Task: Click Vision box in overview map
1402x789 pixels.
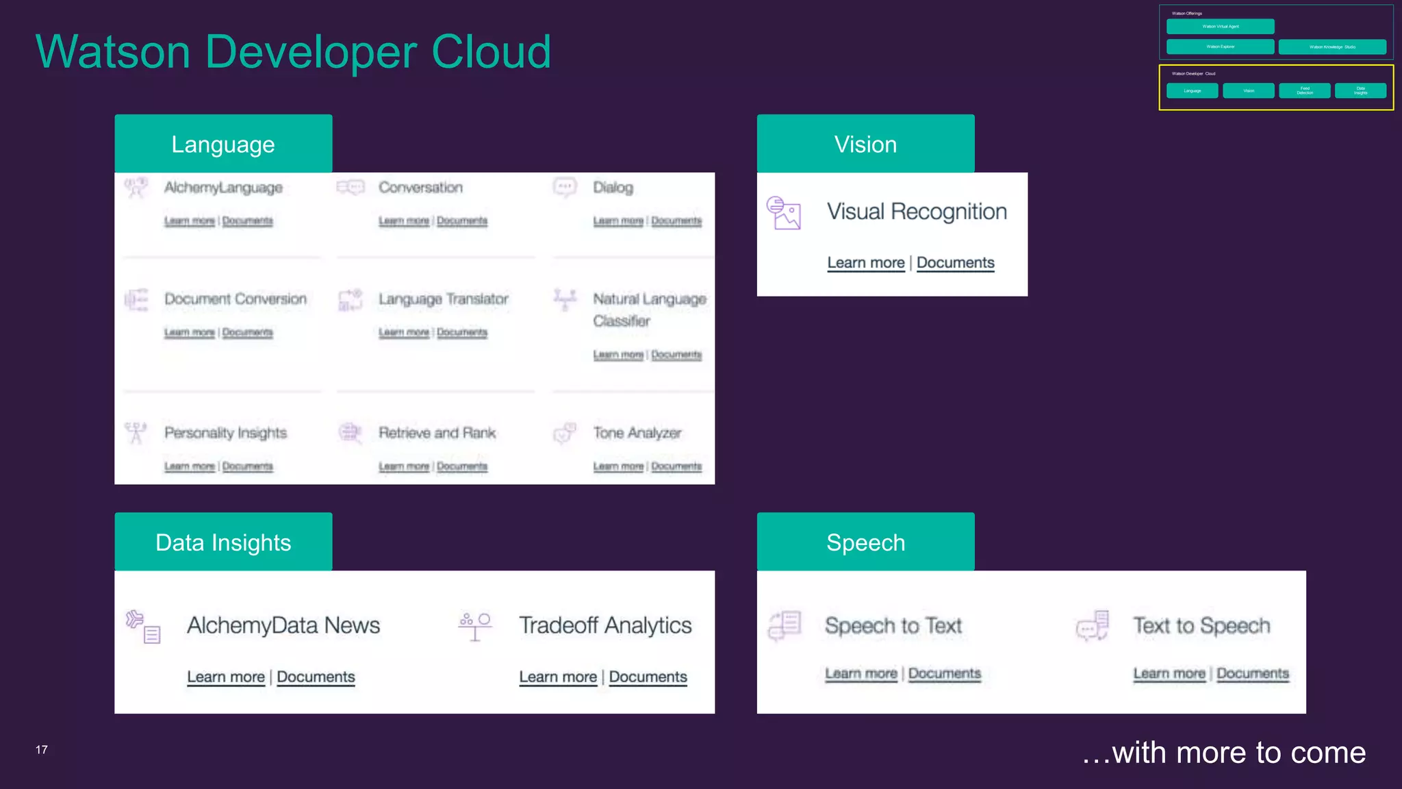Action: click(1249, 90)
